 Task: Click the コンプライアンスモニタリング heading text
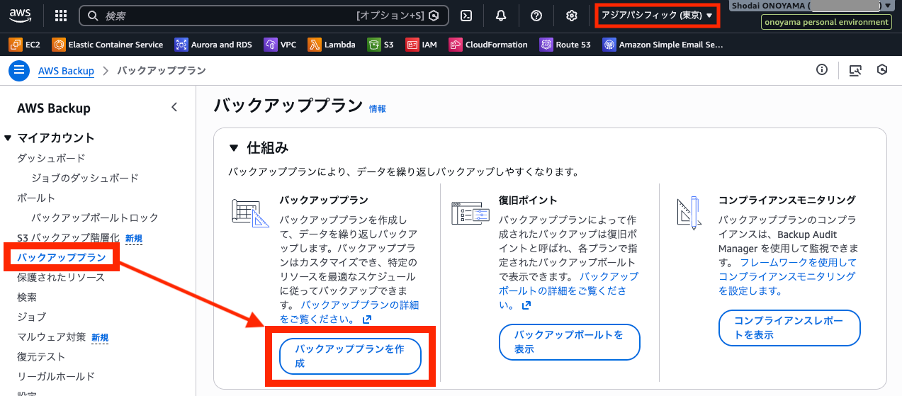click(x=787, y=200)
